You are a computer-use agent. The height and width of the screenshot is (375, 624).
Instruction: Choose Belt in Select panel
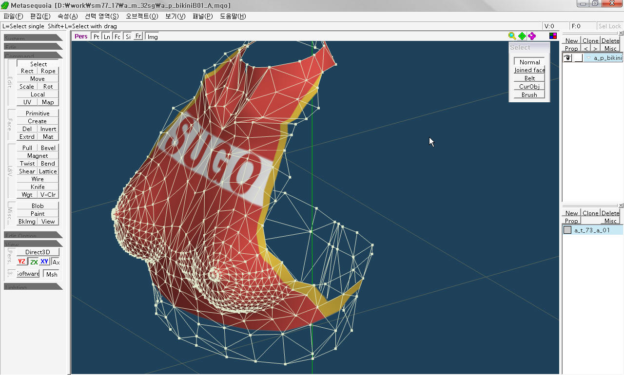pyautogui.click(x=529, y=78)
